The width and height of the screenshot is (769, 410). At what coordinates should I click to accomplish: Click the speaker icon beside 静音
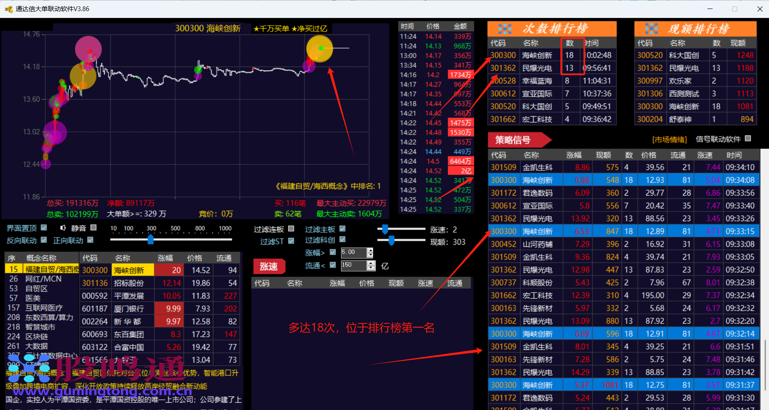[x=63, y=228]
